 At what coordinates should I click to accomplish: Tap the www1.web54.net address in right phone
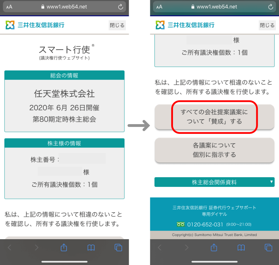[217, 7]
